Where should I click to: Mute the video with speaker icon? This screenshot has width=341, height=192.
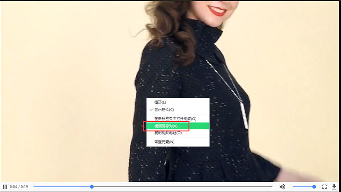(282, 187)
